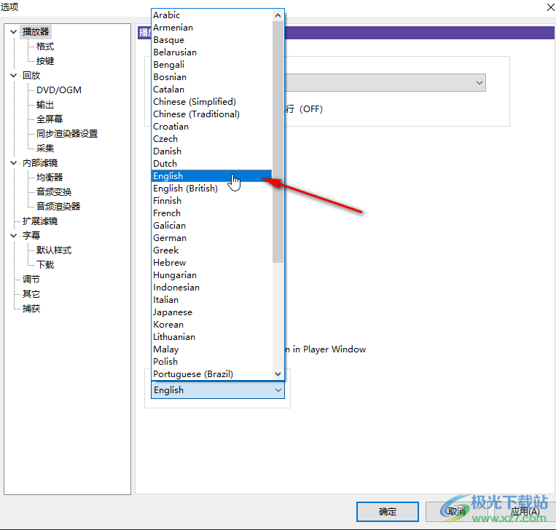Go to 全屏幕 settings

click(x=50, y=119)
